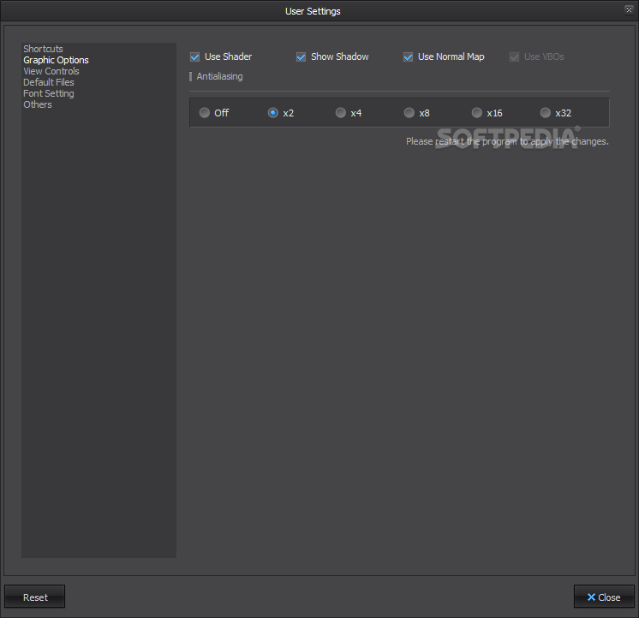Uncheck Use Normal Map option

[x=408, y=57]
